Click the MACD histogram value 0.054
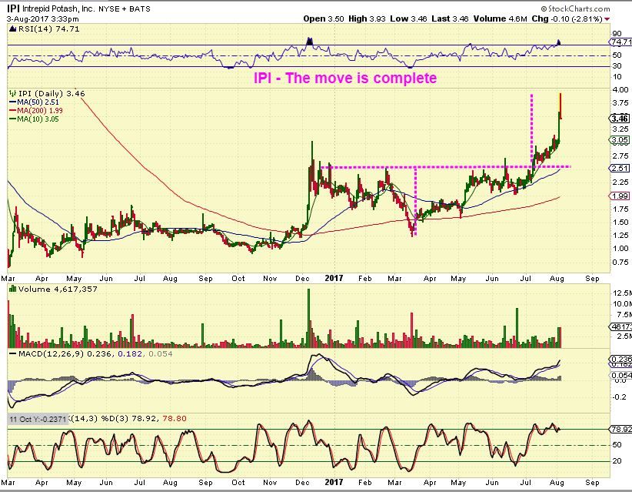 (161, 354)
